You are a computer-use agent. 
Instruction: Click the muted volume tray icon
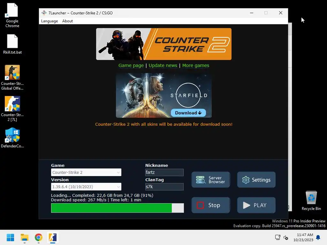(286, 237)
